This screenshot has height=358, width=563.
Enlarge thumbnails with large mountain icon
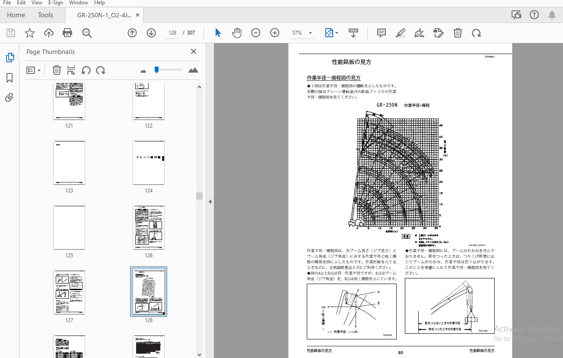(193, 70)
